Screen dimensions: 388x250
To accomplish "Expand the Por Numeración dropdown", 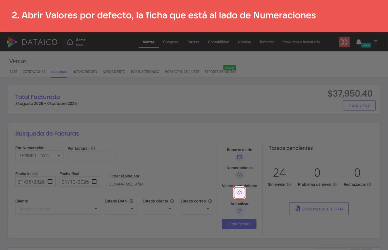I will click(39, 156).
